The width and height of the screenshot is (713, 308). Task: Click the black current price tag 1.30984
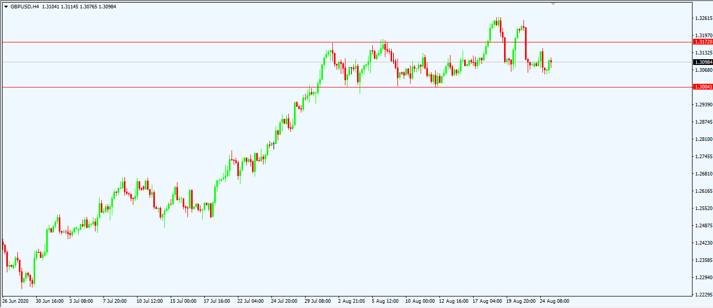(x=703, y=62)
